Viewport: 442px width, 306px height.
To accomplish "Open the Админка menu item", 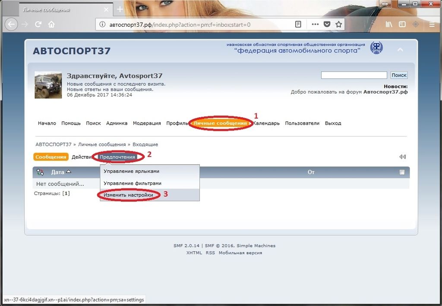I will (117, 123).
